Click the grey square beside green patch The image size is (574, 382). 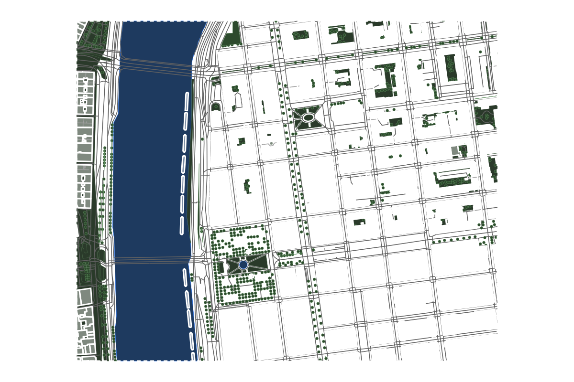coord(455,152)
